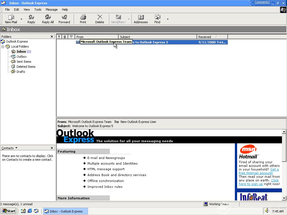Screen dimensions: 287x215
Task: Select the Sent Items folder
Action: click(x=24, y=62)
